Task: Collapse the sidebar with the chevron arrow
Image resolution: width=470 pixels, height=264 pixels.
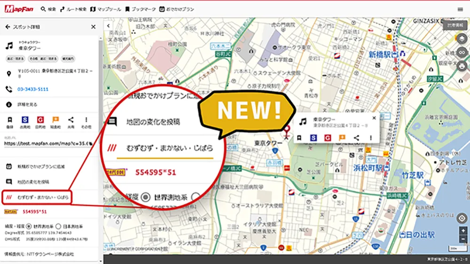Action: 109,26
